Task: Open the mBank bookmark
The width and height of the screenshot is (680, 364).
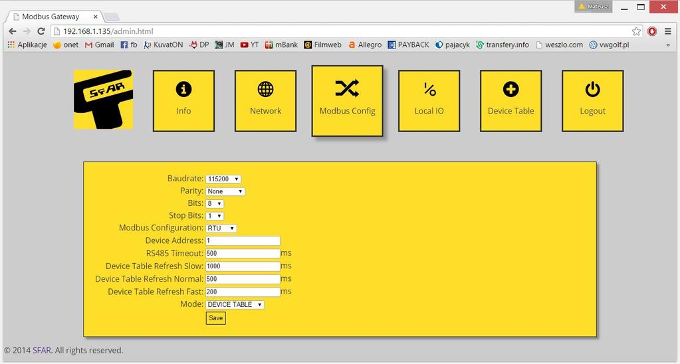Action: (281, 45)
